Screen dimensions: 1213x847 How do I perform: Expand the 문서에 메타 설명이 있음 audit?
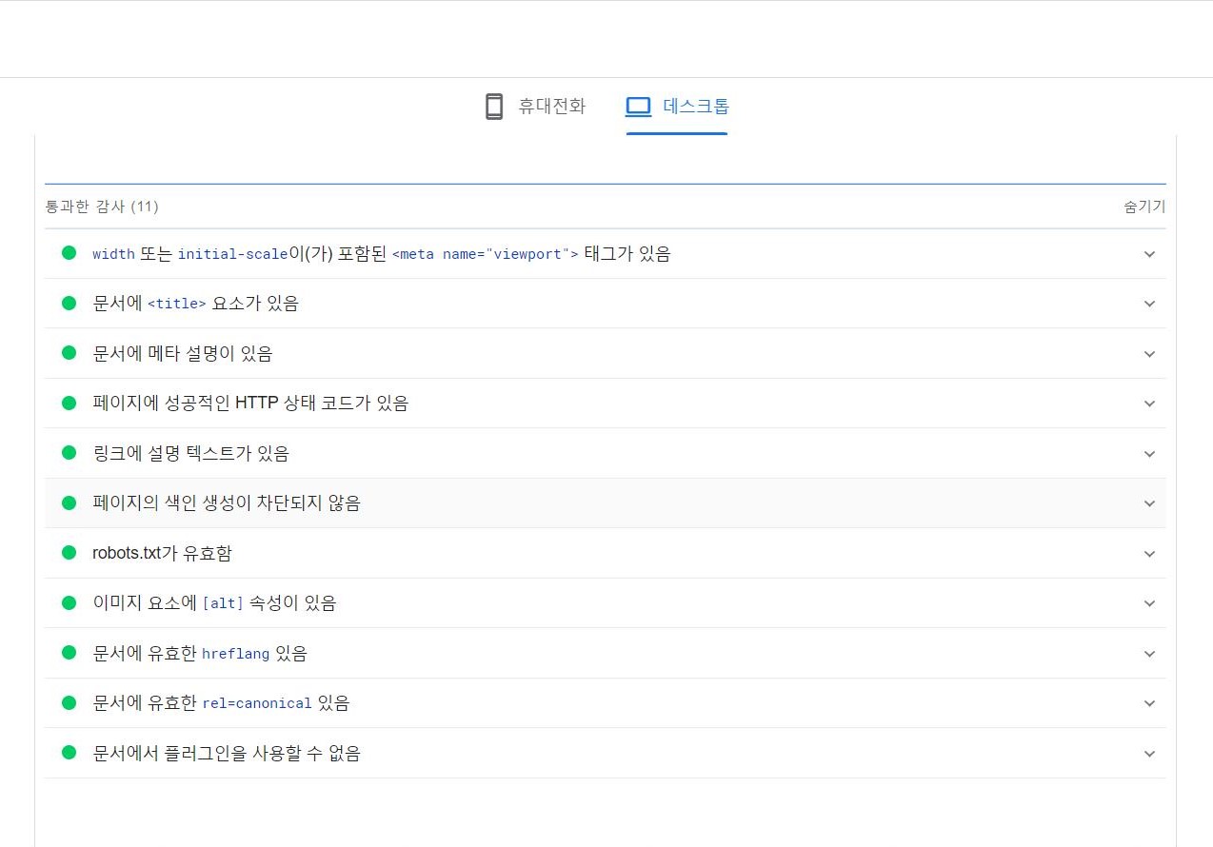1149,353
